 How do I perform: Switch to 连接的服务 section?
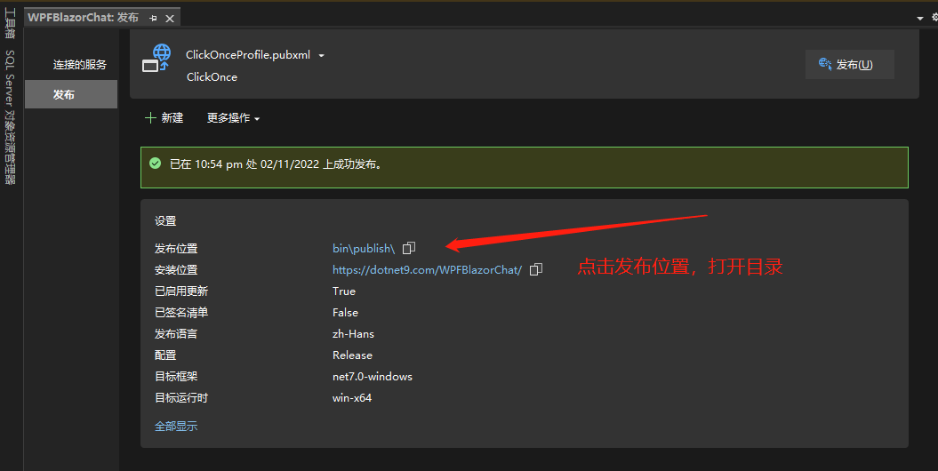click(x=79, y=65)
